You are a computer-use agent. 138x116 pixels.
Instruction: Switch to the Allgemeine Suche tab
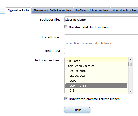pyautogui.click(x=18, y=10)
